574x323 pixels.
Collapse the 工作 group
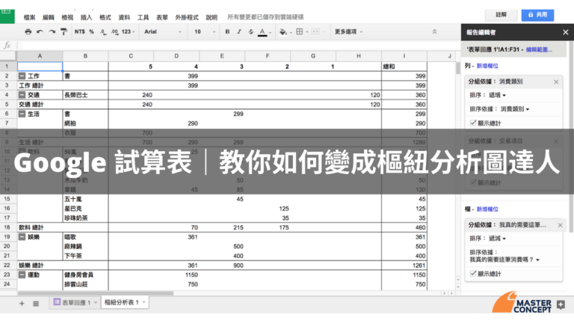[22, 76]
